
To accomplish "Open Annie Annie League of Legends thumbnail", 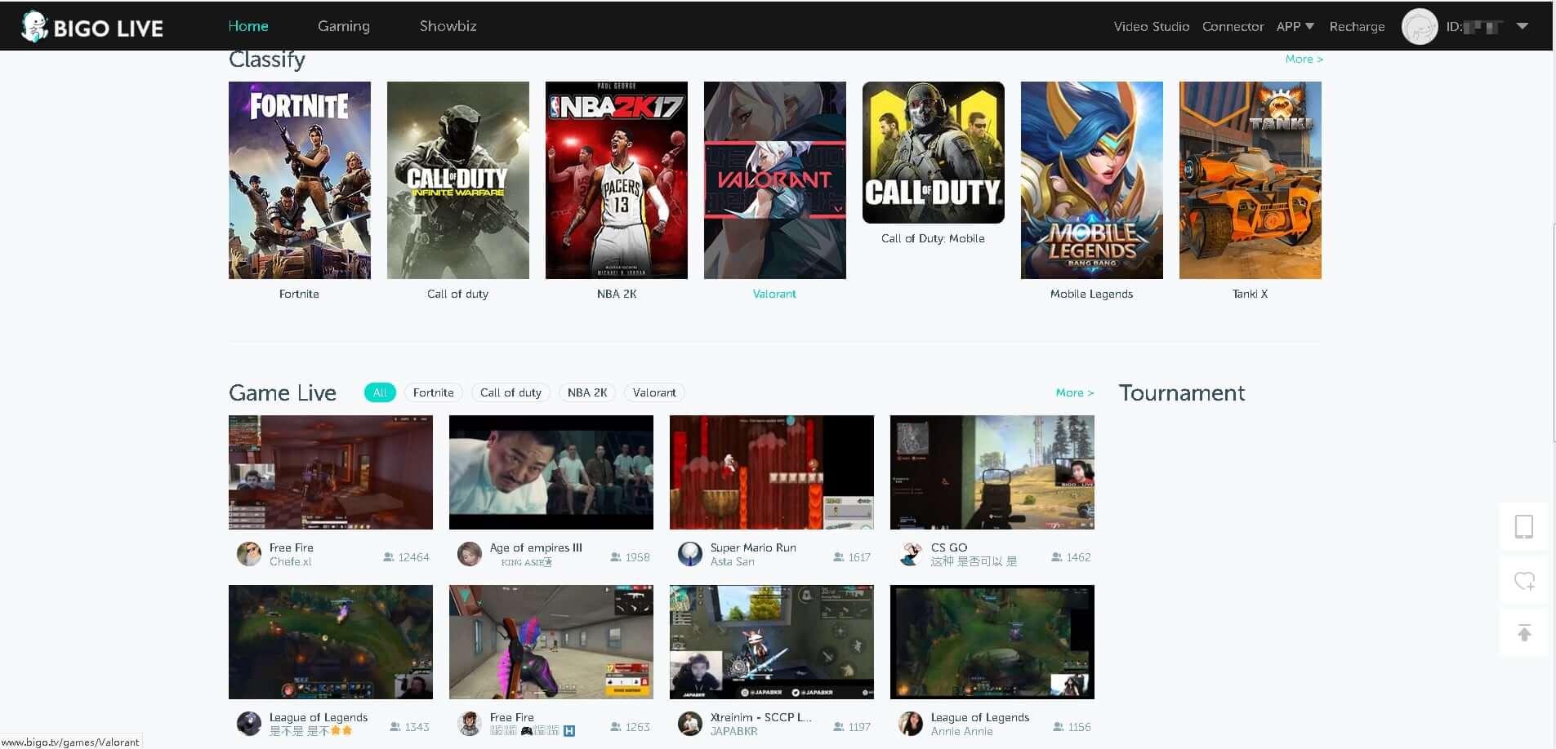I will click(x=992, y=642).
